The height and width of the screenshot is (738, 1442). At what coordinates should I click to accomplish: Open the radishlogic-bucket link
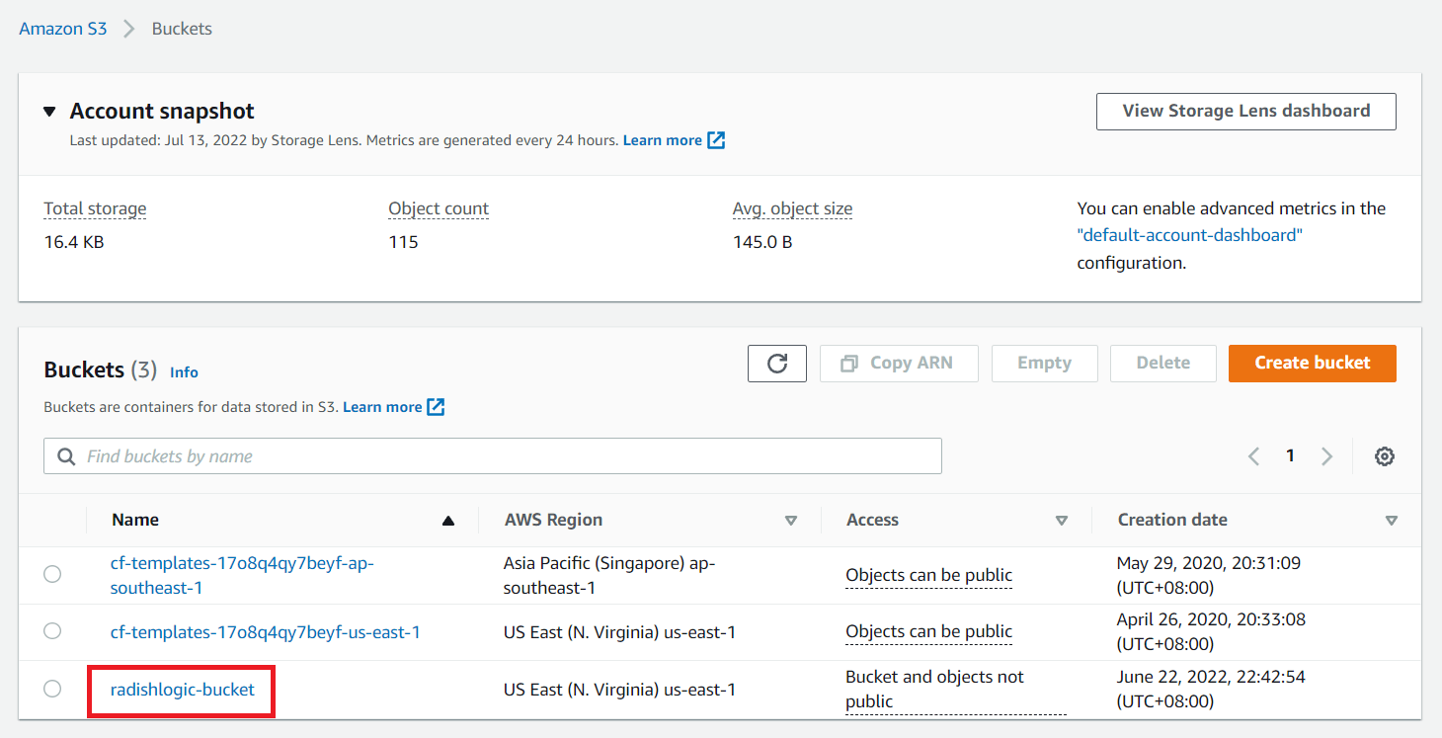[x=183, y=690]
